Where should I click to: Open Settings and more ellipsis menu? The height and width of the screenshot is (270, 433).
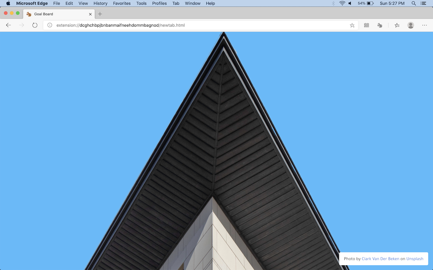[x=425, y=25]
